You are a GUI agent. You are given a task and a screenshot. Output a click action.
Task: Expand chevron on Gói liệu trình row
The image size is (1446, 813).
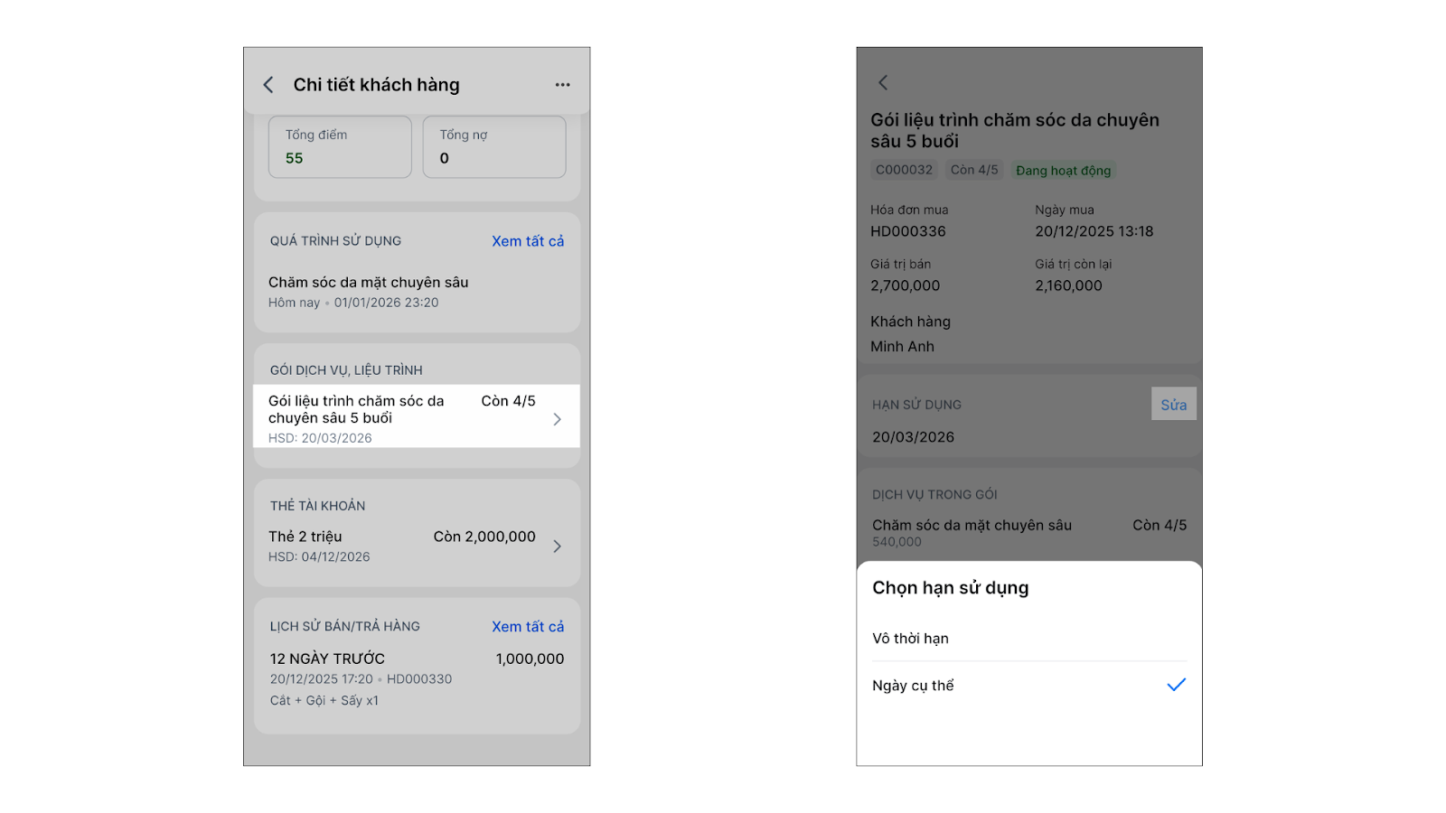pos(557,419)
